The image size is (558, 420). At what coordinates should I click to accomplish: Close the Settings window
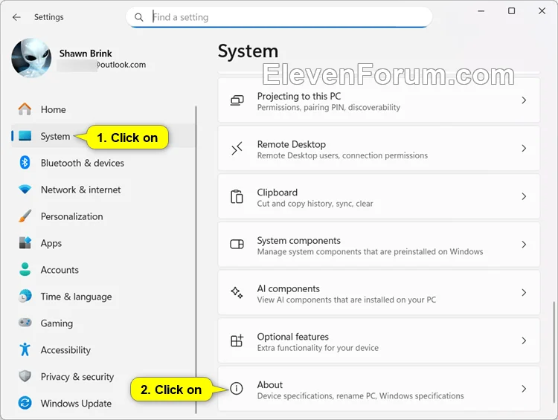[542, 11]
